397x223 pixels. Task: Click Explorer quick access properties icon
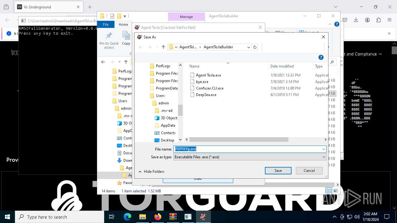point(112,16)
